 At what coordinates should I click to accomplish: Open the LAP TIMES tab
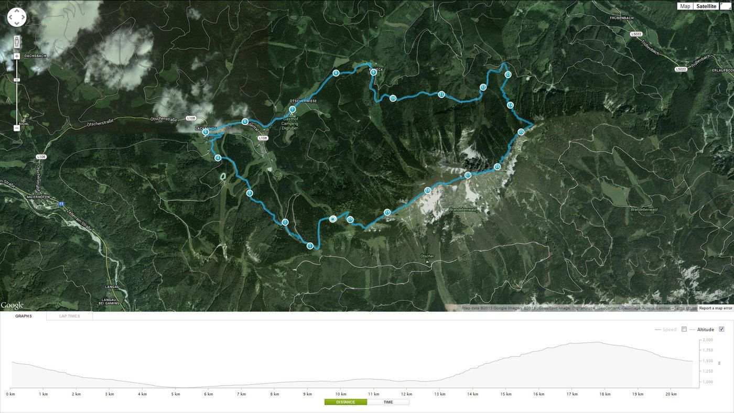[70, 316]
